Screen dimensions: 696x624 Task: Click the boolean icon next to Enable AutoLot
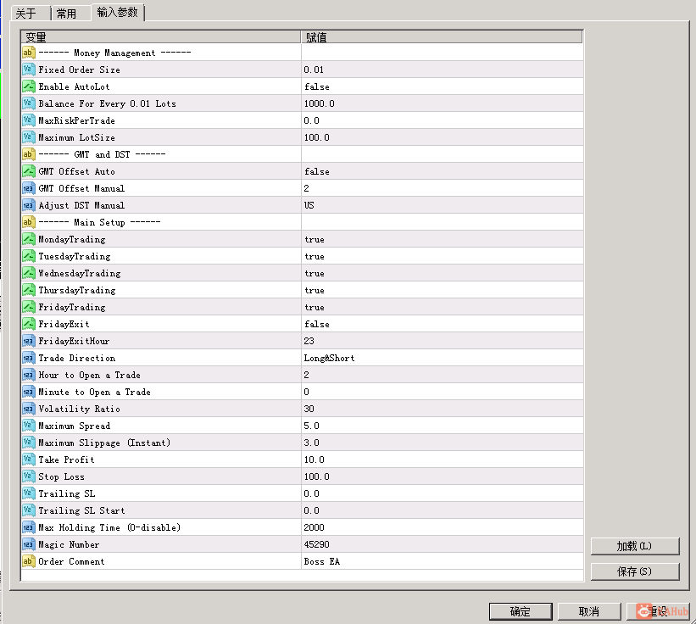coord(29,86)
